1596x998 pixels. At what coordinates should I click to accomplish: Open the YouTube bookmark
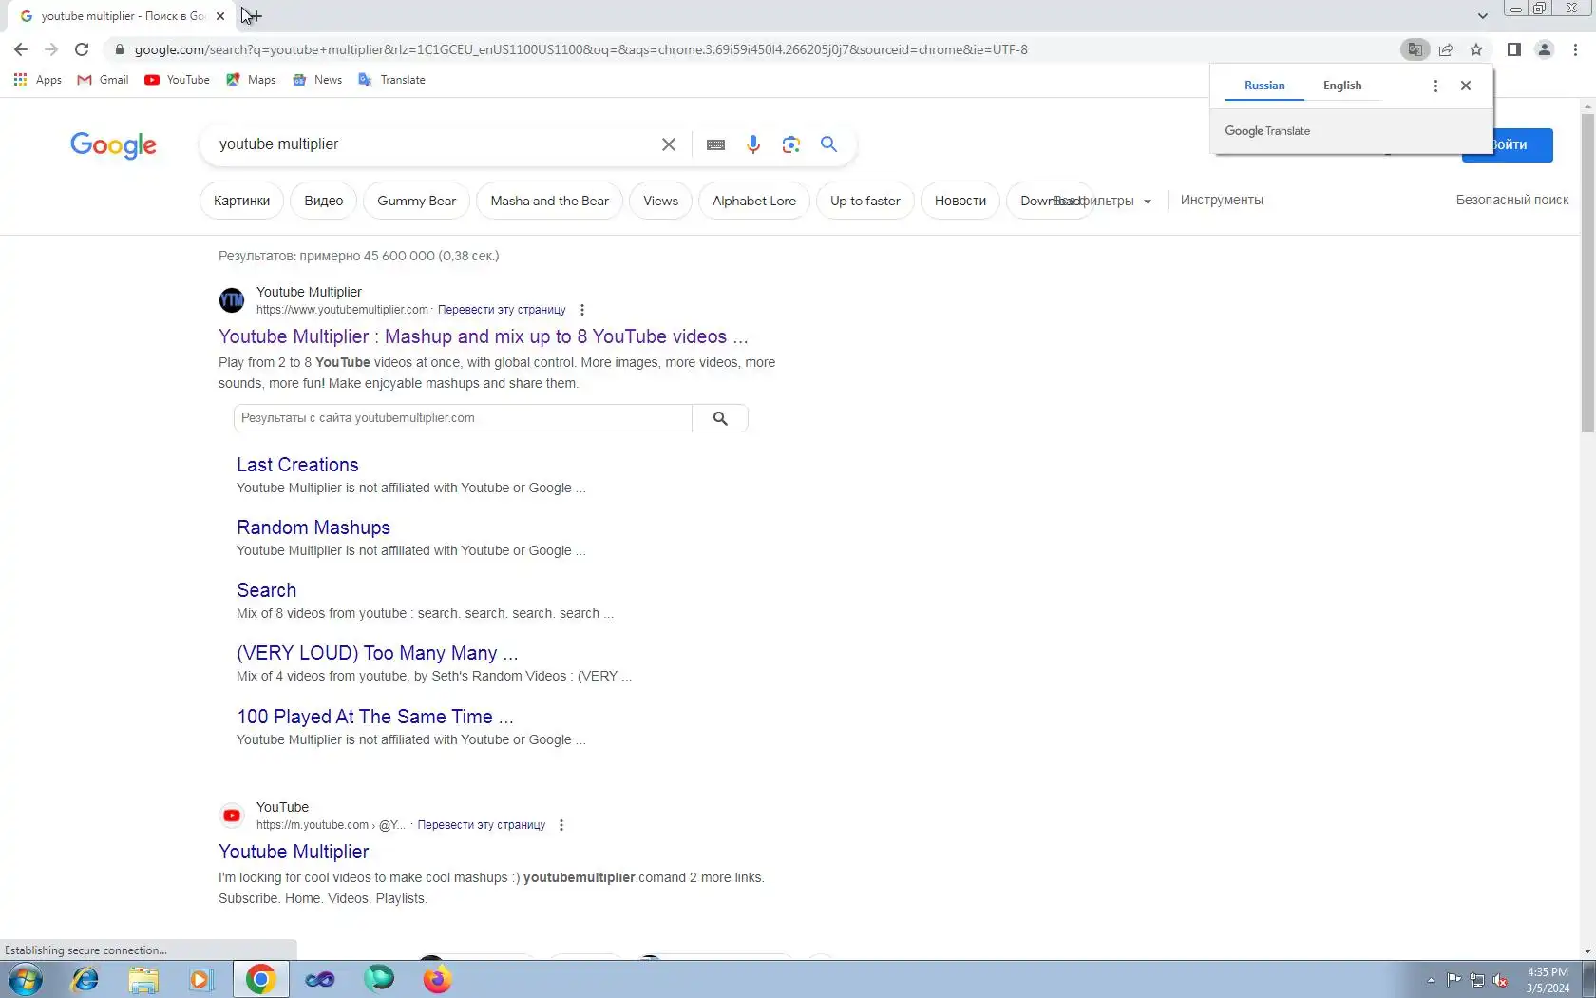pyautogui.click(x=177, y=80)
